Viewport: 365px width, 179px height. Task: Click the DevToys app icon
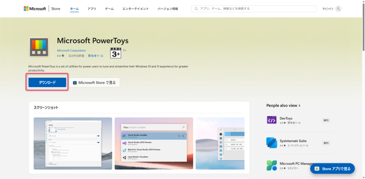pyautogui.click(x=272, y=120)
